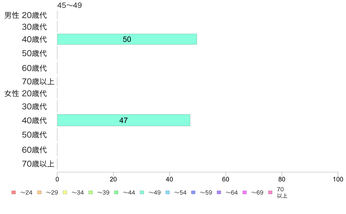Click the 70以上 legend text label
This screenshot has height=214, width=346.
pyautogui.click(x=282, y=192)
